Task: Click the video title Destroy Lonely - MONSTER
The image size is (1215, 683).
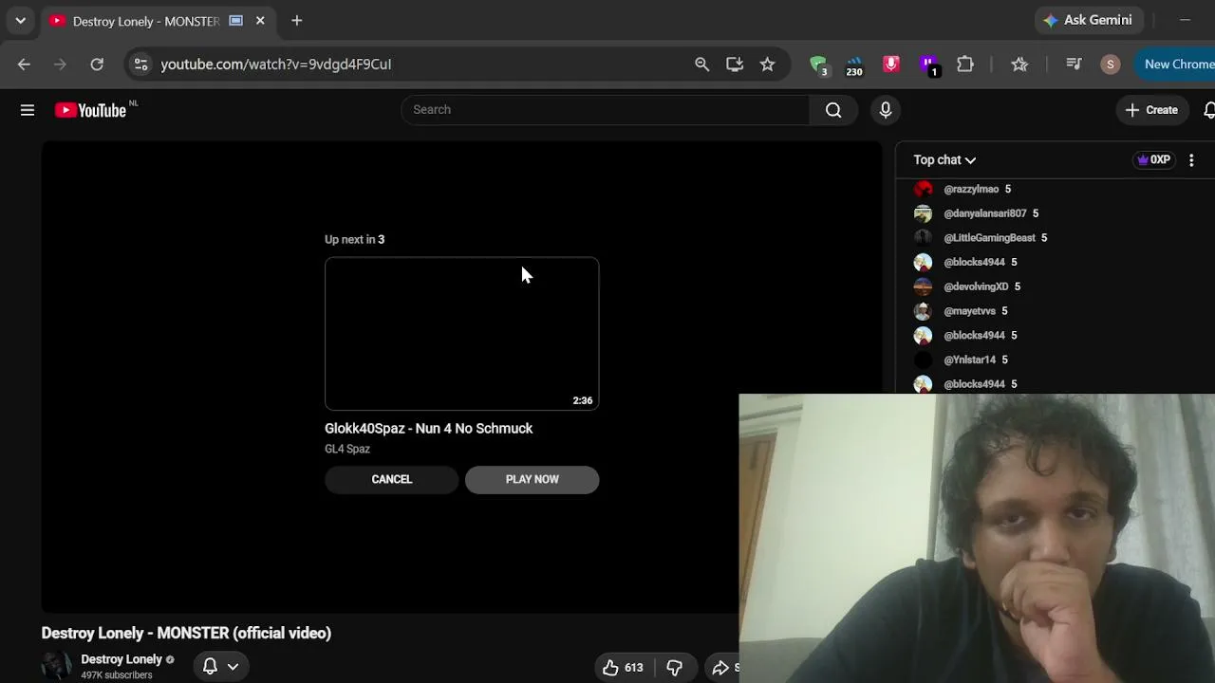Action: coord(186,633)
